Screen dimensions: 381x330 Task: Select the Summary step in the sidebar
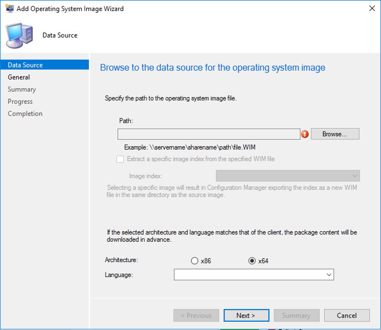point(22,89)
